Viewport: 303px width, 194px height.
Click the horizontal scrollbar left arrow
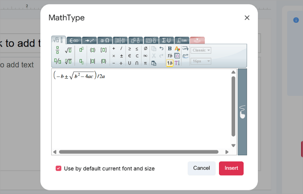pyautogui.click(x=55, y=152)
